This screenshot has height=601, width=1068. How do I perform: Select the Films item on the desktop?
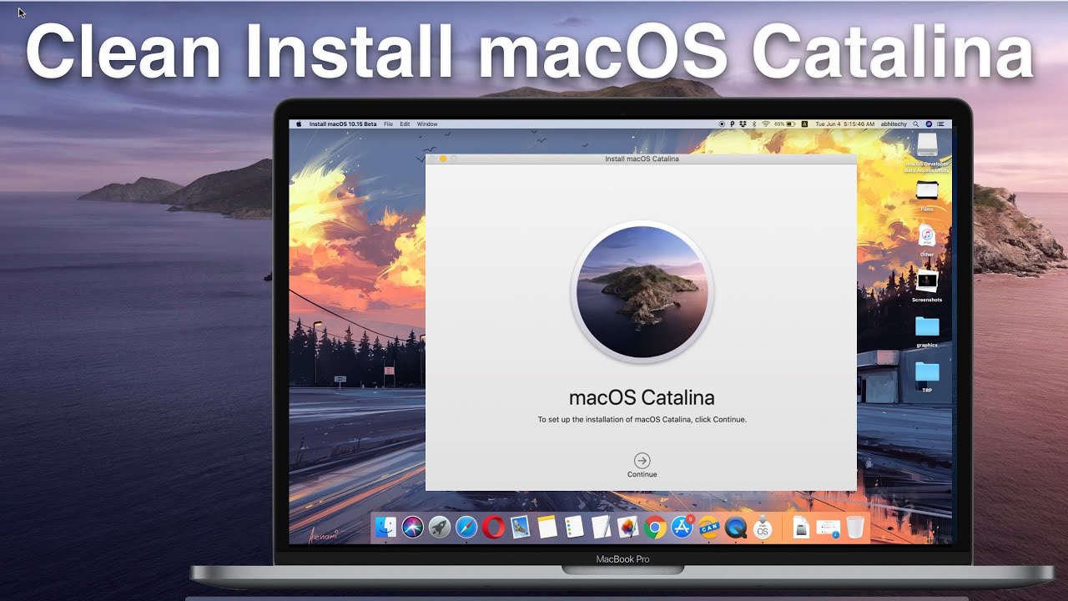click(x=927, y=191)
